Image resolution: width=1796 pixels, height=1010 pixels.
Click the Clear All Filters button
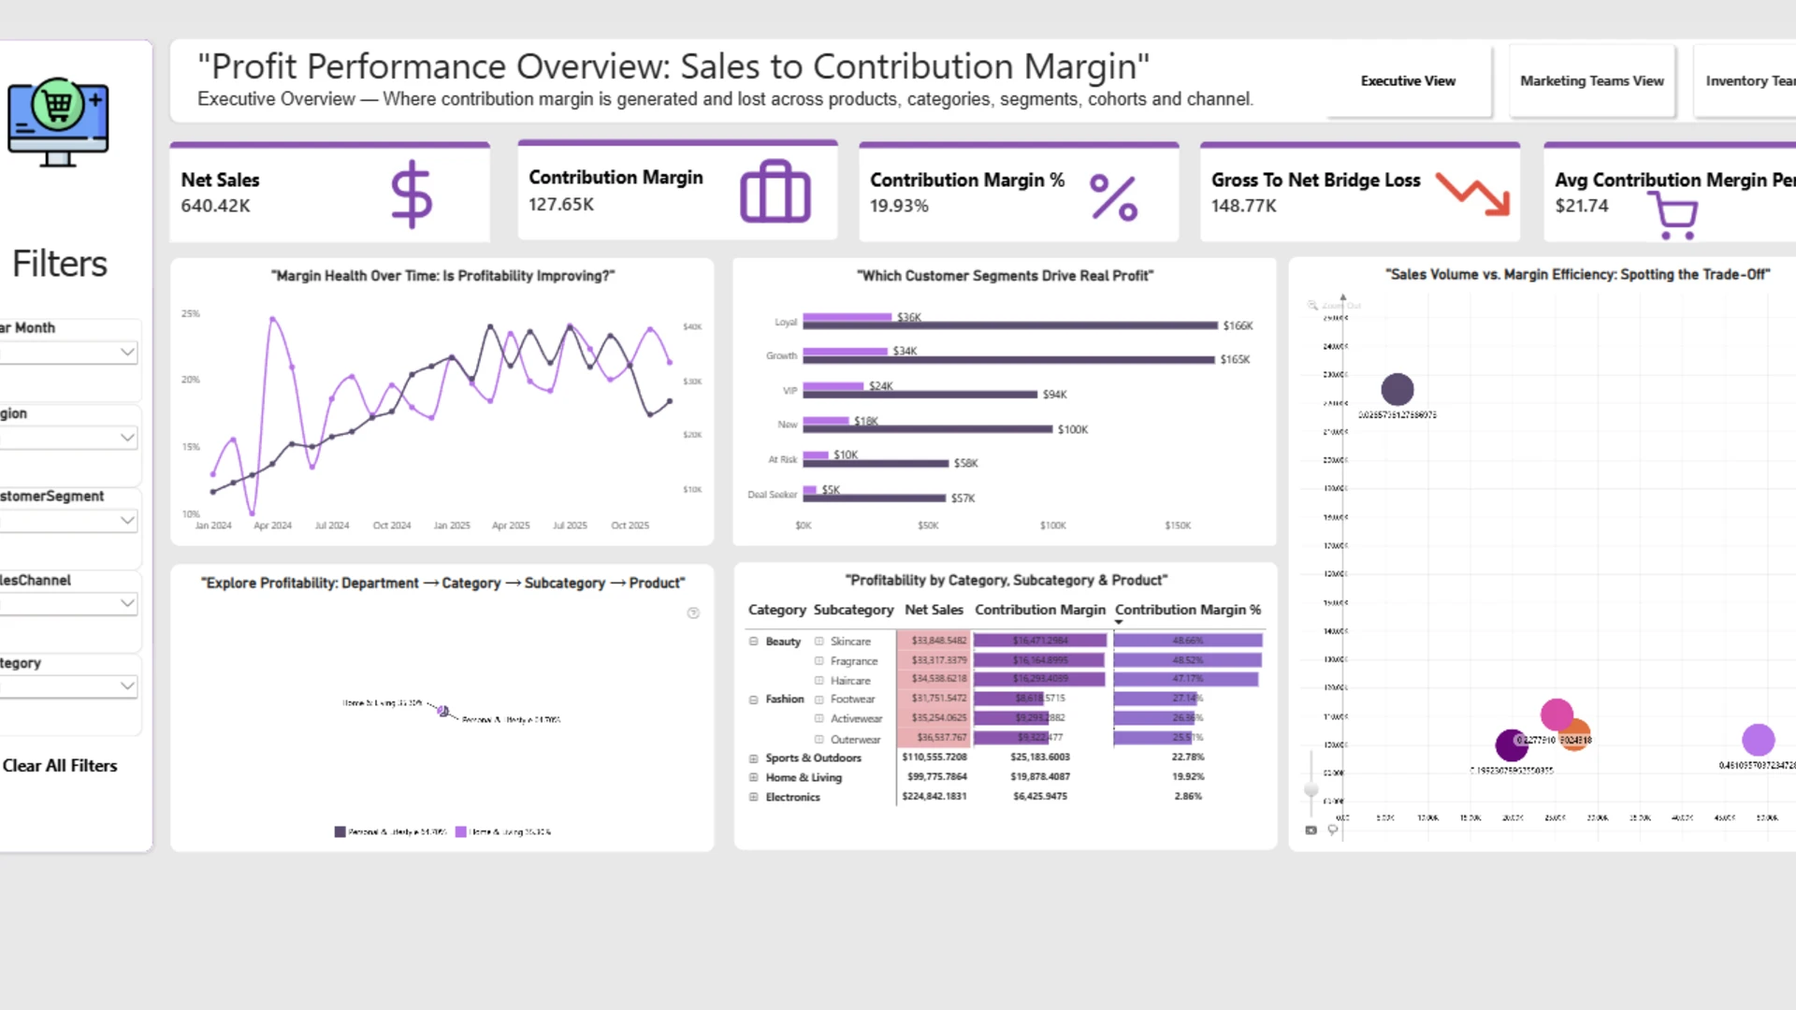[x=60, y=766]
